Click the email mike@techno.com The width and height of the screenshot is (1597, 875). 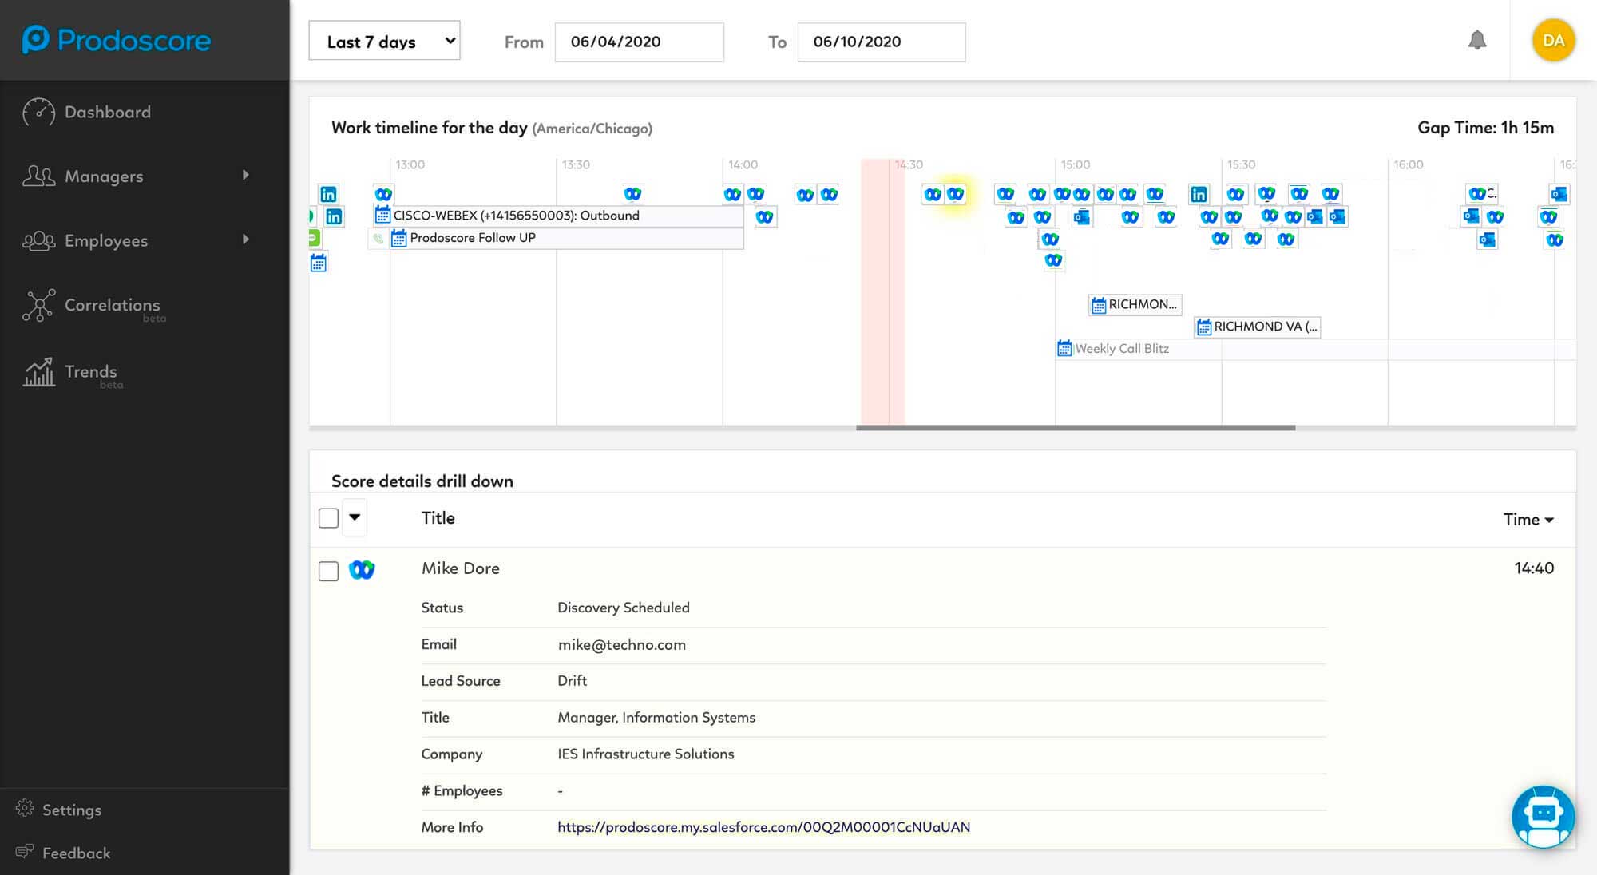tap(621, 644)
